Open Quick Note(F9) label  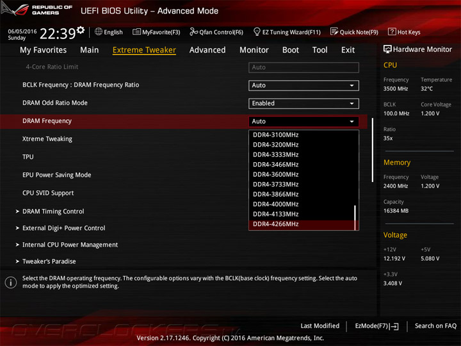[359, 32]
